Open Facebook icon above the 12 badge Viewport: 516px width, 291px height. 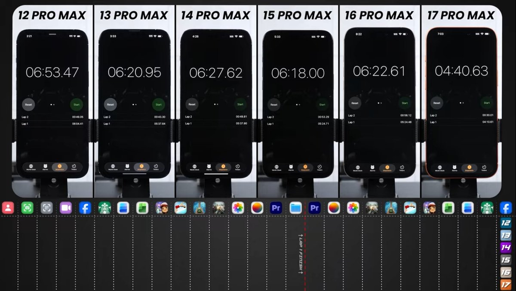[x=506, y=208]
